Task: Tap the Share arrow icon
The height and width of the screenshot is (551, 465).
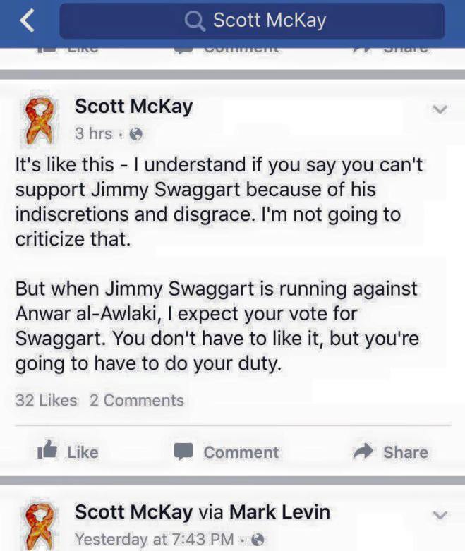Action: (x=363, y=452)
